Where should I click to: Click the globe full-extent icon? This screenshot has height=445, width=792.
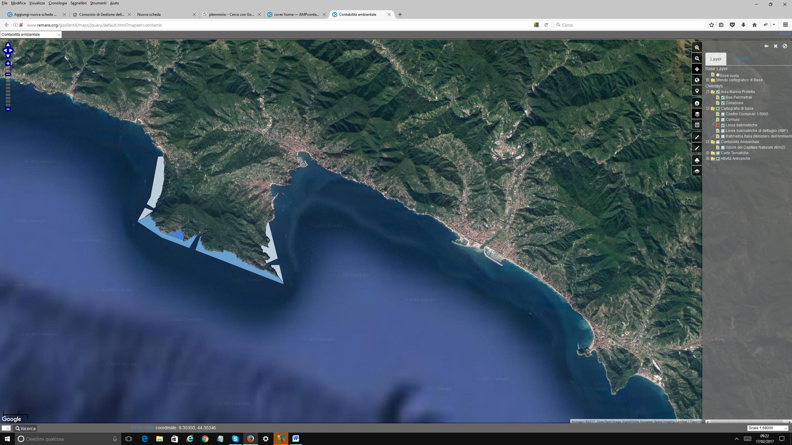pos(697,80)
